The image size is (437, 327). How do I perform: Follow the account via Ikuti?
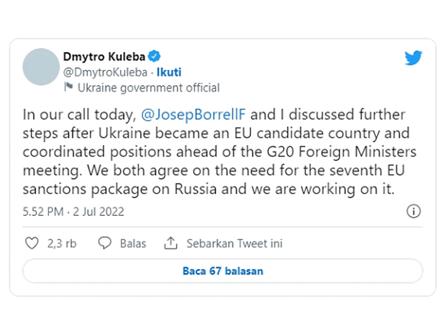coord(169,72)
